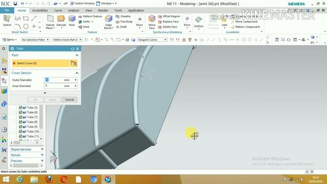The height and width of the screenshot is (184, 327).
Task: Switch to the Assemblies tab
Action: point(40,10)
